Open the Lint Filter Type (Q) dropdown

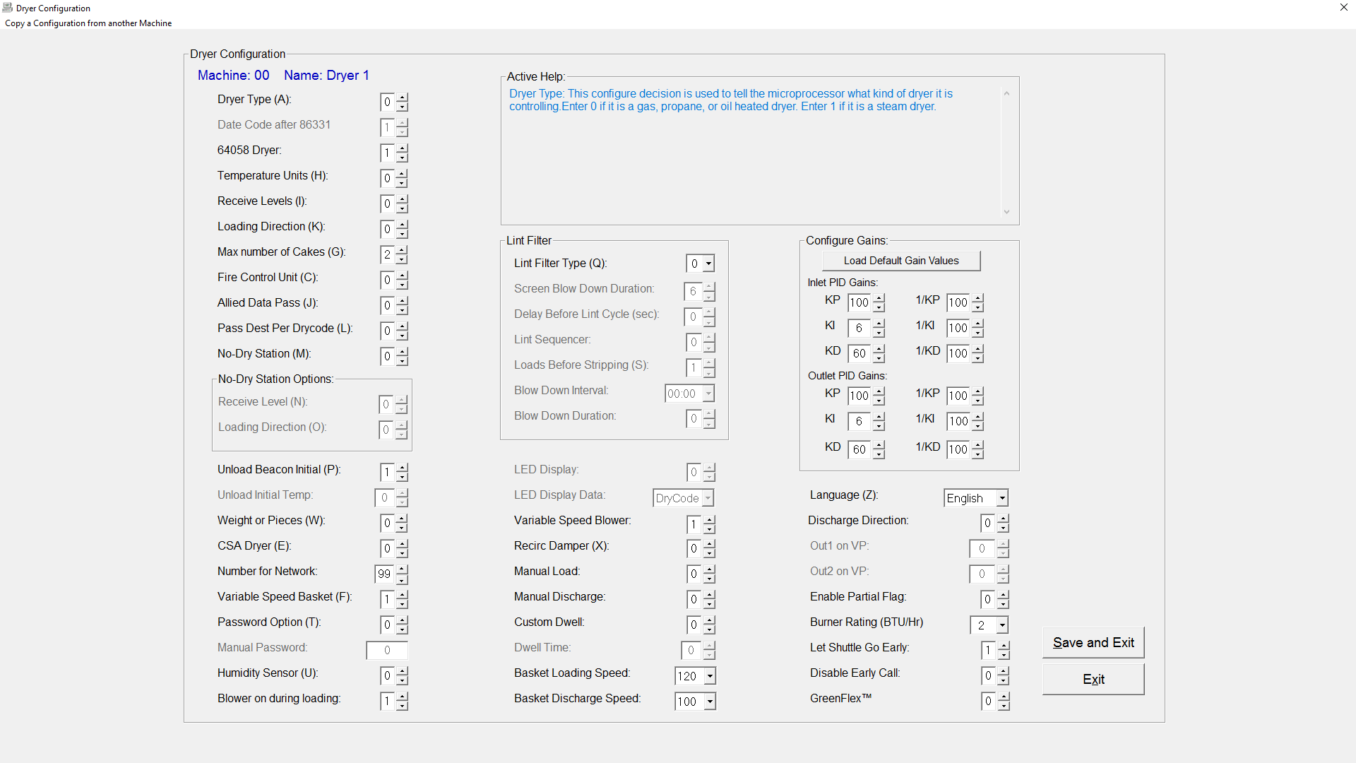click(708, 264)
